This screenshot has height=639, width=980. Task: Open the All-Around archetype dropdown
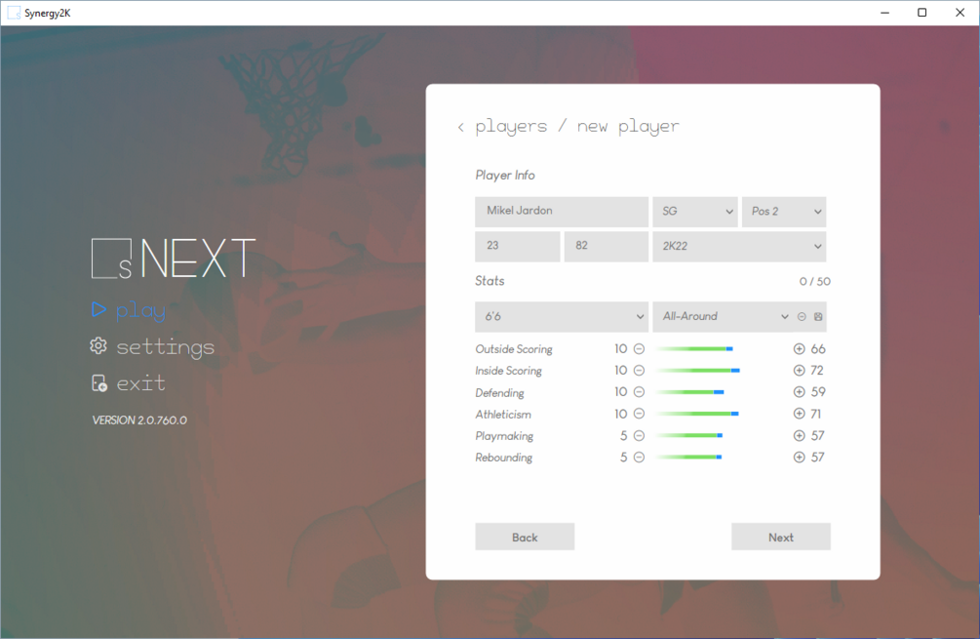723,316
